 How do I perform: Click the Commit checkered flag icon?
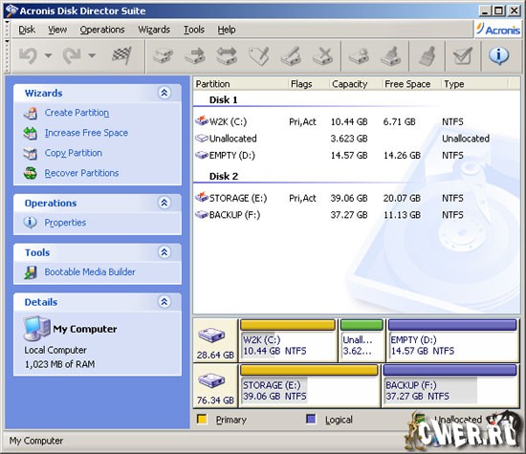click(x=121, y=55)
